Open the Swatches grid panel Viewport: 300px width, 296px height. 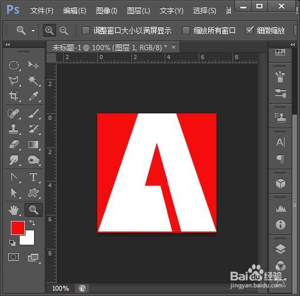click(280, 53)
